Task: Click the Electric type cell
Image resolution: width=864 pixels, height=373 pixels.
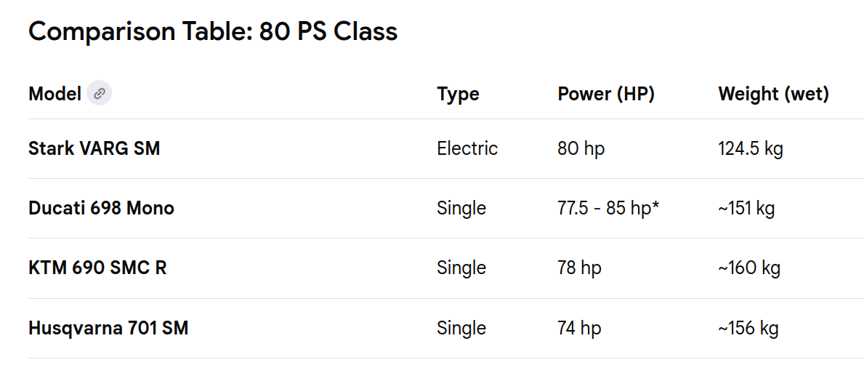Action: pyautogui.click(x=467, y=148)
